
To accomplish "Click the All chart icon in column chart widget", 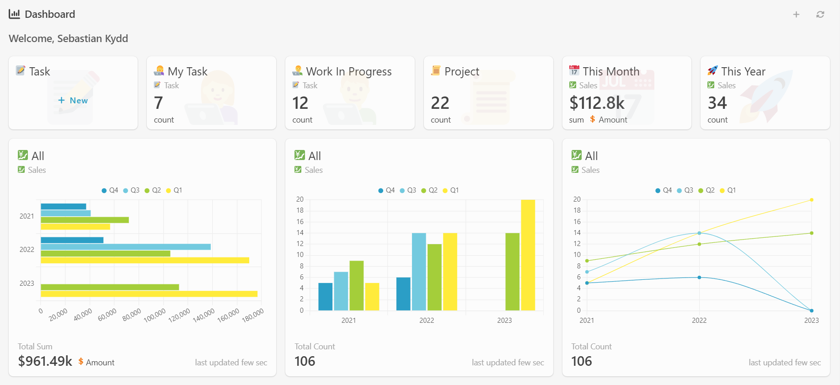I will 300,155.
